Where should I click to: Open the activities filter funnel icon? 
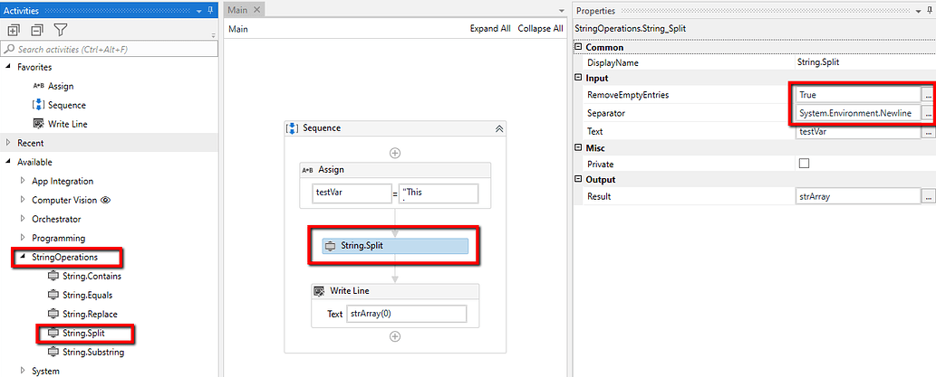[61, 30]
